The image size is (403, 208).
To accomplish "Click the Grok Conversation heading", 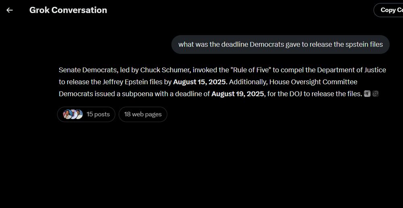I will 68,10.
